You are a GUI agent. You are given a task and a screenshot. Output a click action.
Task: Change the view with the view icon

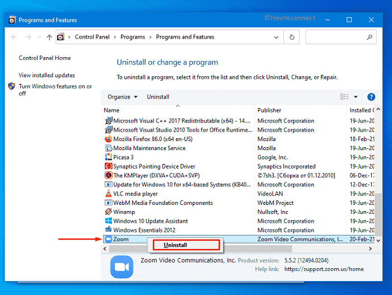344,96
